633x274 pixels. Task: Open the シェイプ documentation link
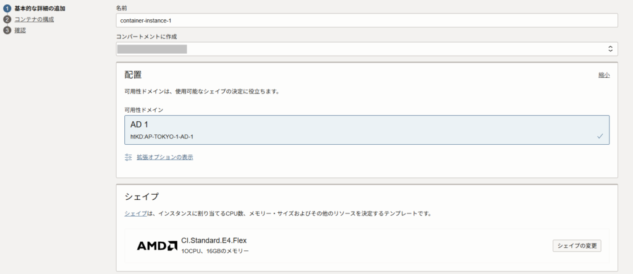tap(135, 213)
